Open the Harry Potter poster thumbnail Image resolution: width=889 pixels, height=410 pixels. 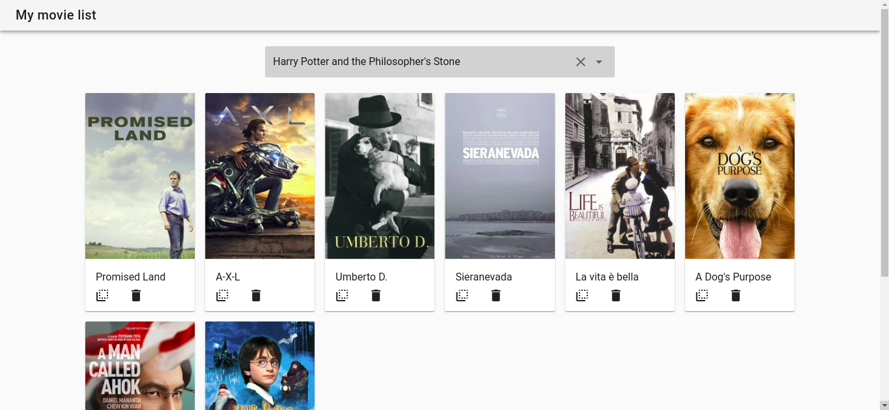pos(260,366)
